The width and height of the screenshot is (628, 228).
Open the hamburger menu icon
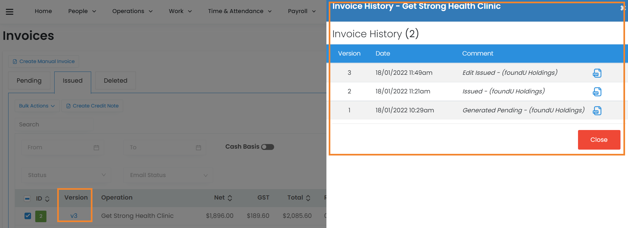point(10,12)
